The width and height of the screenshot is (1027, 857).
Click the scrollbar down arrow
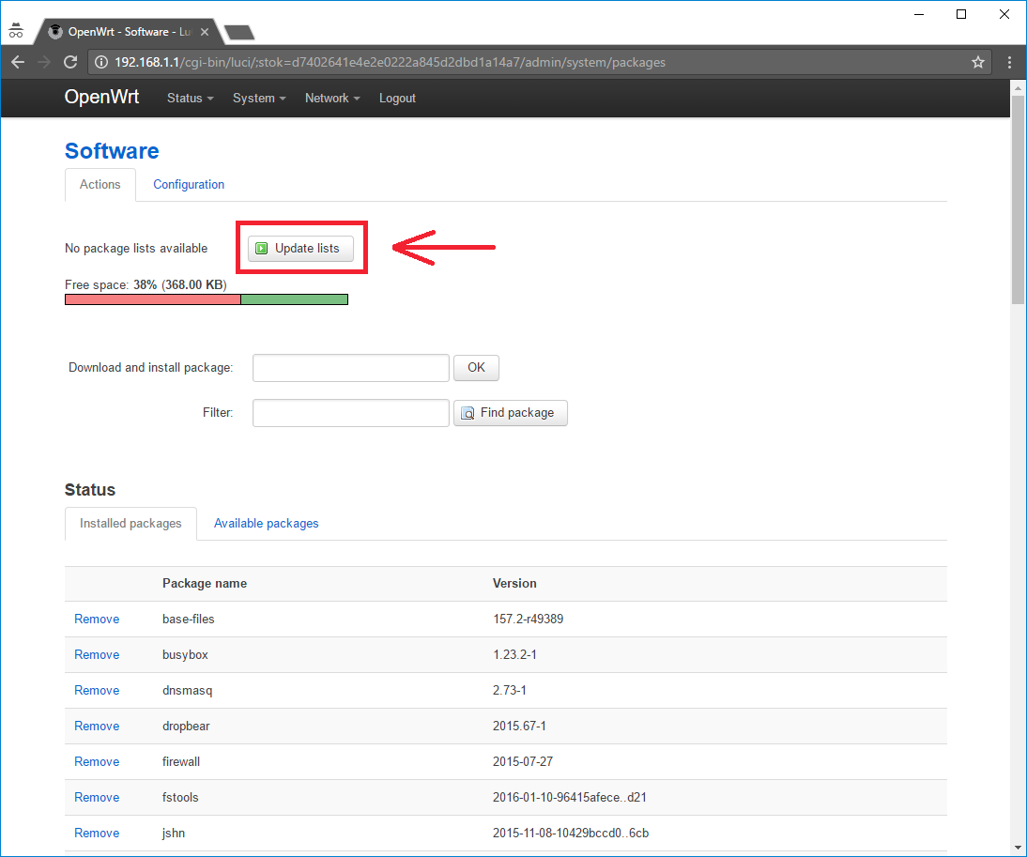point(1018,849)
